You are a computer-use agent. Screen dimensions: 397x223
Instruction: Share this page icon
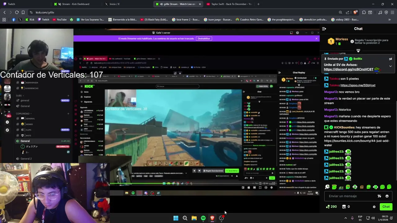(x=348, y=12)
